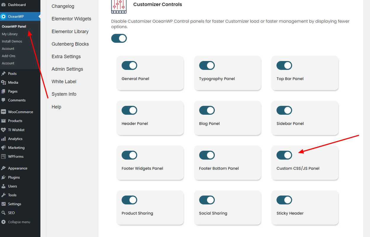This screenshot has width=370, height=237.
Task: Toggle the Footer Widgets Panel switch
Action: coord(129,155)
